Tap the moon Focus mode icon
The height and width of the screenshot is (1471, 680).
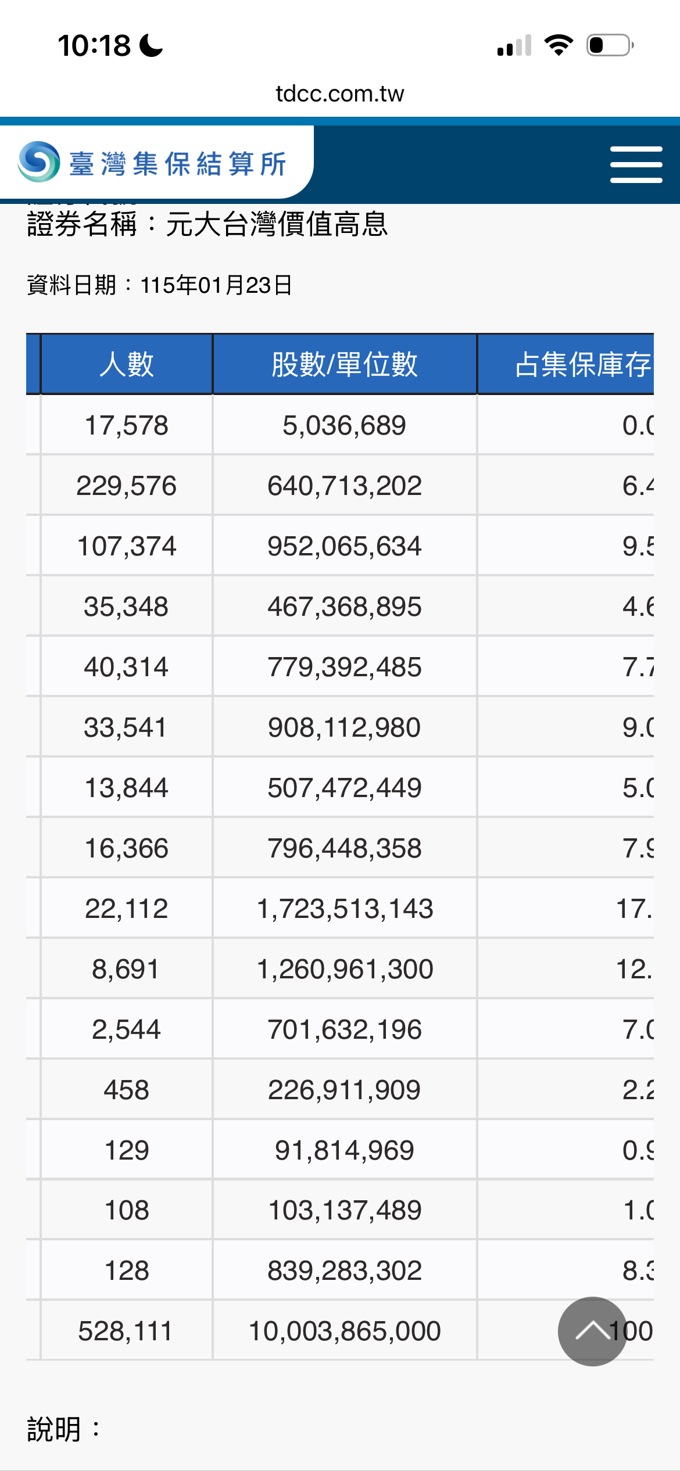(x=152, y=45)
